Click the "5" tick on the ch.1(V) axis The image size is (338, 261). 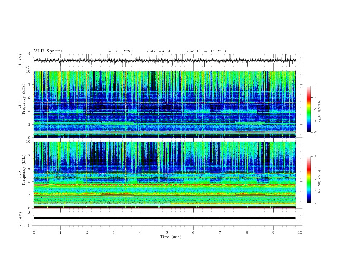[30, 54]
